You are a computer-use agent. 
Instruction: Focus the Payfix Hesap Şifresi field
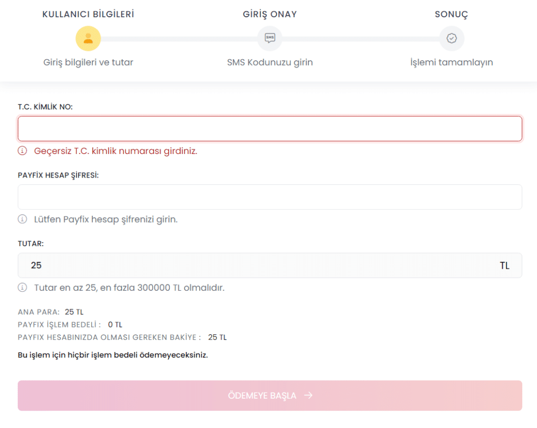point(270,197)
